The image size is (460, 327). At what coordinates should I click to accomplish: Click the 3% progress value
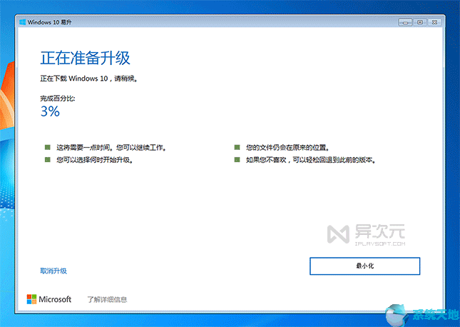coord(50,111)
